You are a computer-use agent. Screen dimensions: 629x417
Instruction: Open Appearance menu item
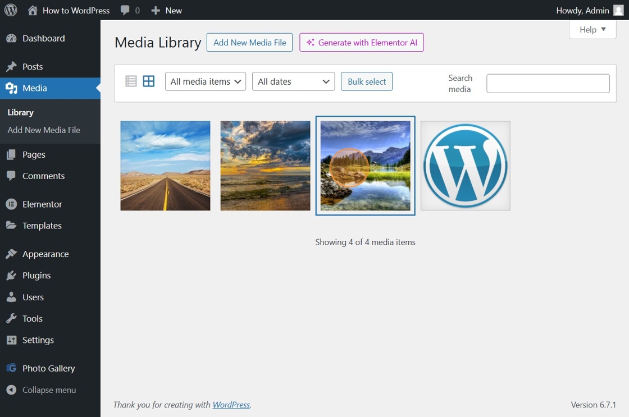coord(45,254)
